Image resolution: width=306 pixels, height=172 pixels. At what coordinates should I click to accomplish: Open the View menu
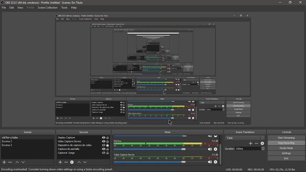(20, 8)
